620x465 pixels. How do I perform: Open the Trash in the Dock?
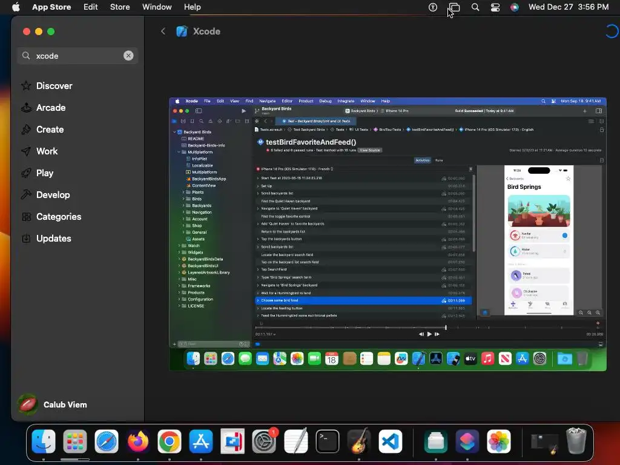coord(576,441)
